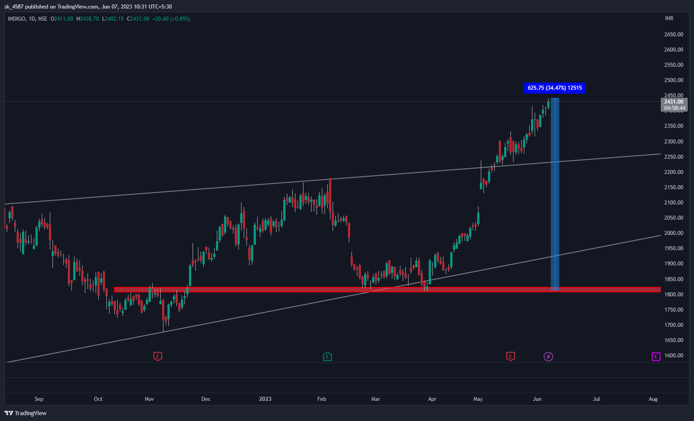Click the 1600.00 price axis label
Image resolution: width=694 pixels, height=421 pixels.
tap(674, 356)
